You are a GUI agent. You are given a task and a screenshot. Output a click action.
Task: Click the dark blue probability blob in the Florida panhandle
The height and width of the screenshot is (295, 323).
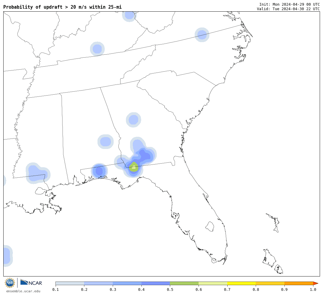coord(99,171)
